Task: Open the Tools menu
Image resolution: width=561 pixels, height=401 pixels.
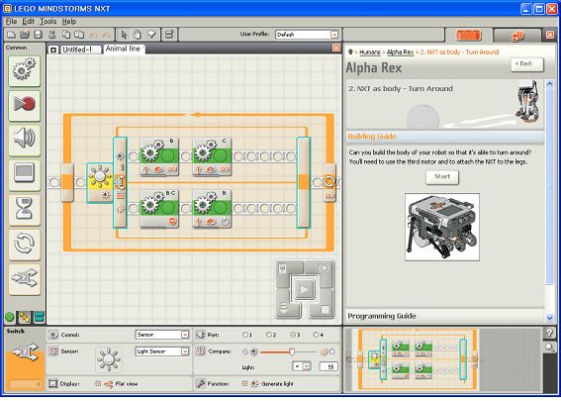Action: (47, 22)
